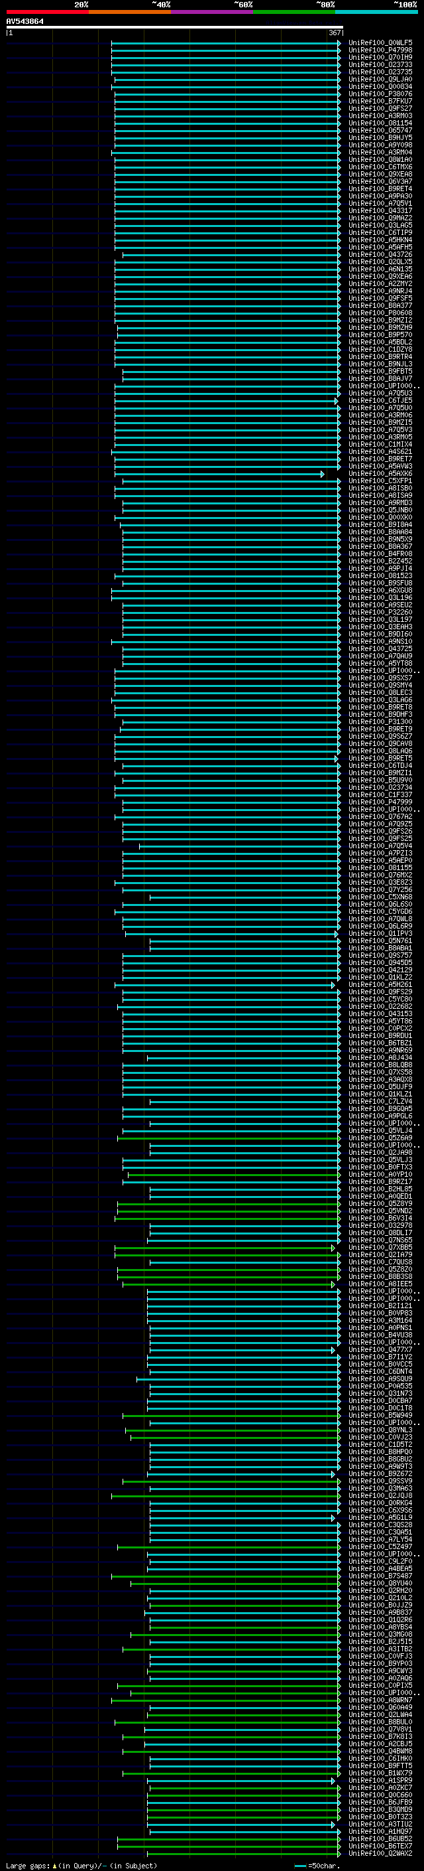Click label UniRef100_Q43317
The width and height of the screenshot is (424, 1871).
pos(380,210)
